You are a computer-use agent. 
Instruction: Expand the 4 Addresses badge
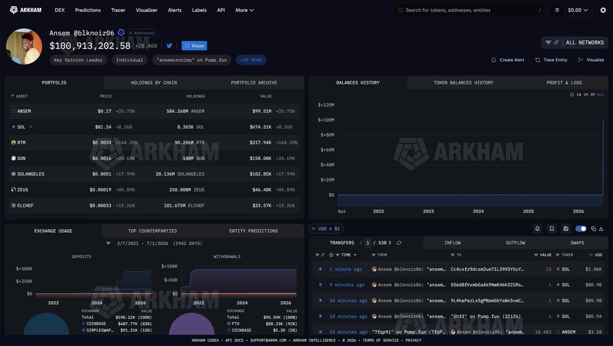[142, 33]
